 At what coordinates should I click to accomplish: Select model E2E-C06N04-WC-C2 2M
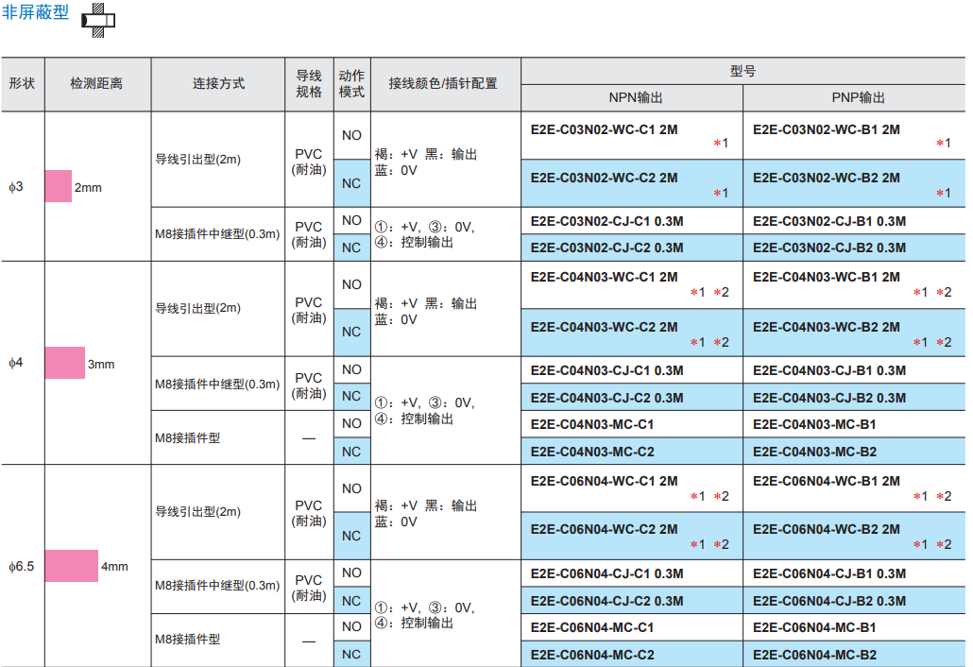(604, 530)
